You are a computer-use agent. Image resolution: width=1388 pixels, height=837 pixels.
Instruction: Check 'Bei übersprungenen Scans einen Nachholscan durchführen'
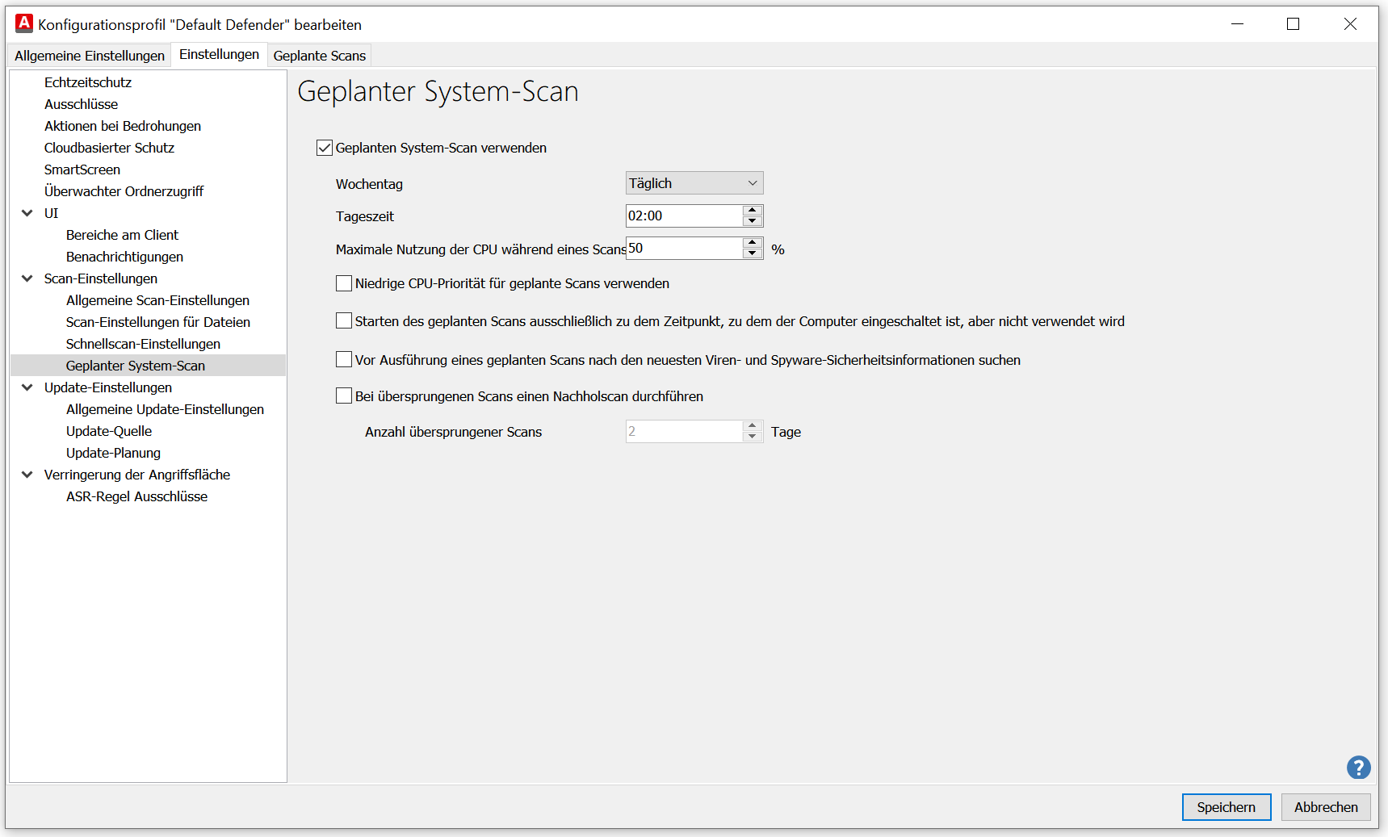click(343, 395)
